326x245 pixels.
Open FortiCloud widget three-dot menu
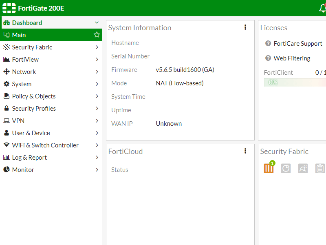coord(245,151)
